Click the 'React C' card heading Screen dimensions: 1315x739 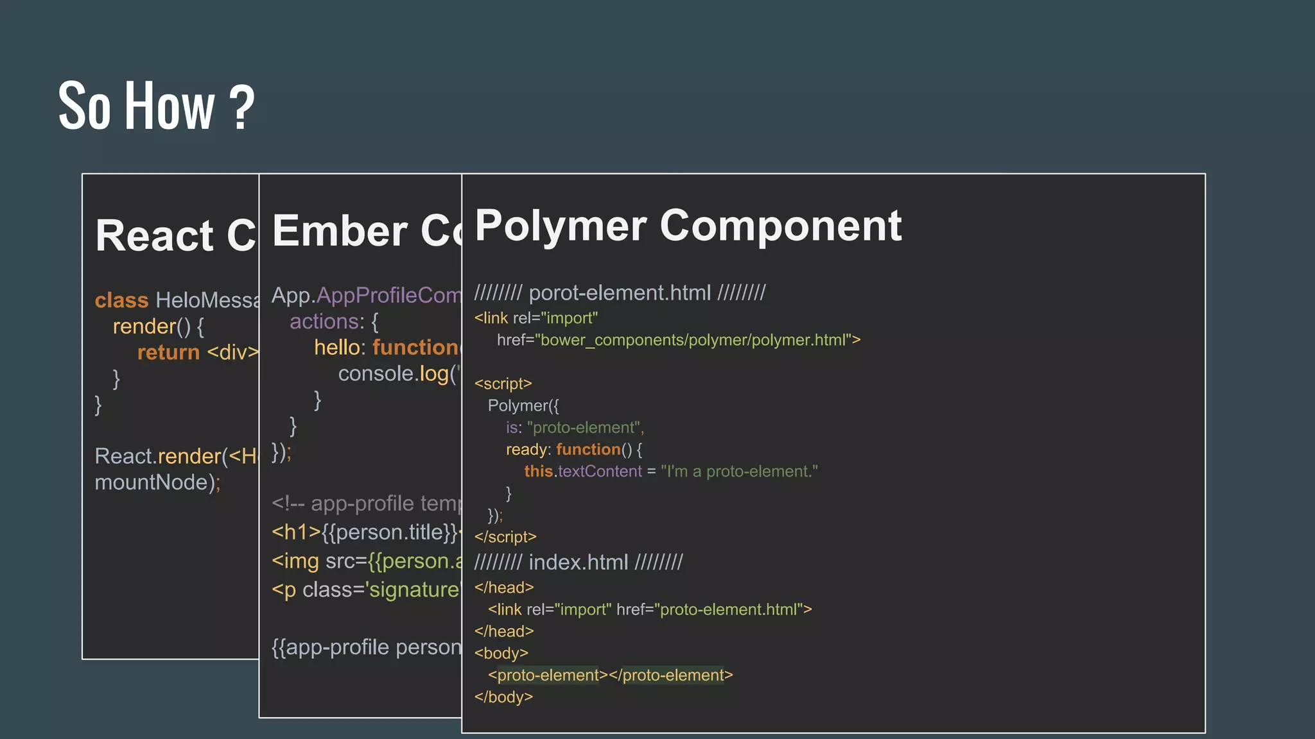pos(175,235)
